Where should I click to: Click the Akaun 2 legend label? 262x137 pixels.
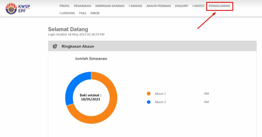click(x=160, y=102)
